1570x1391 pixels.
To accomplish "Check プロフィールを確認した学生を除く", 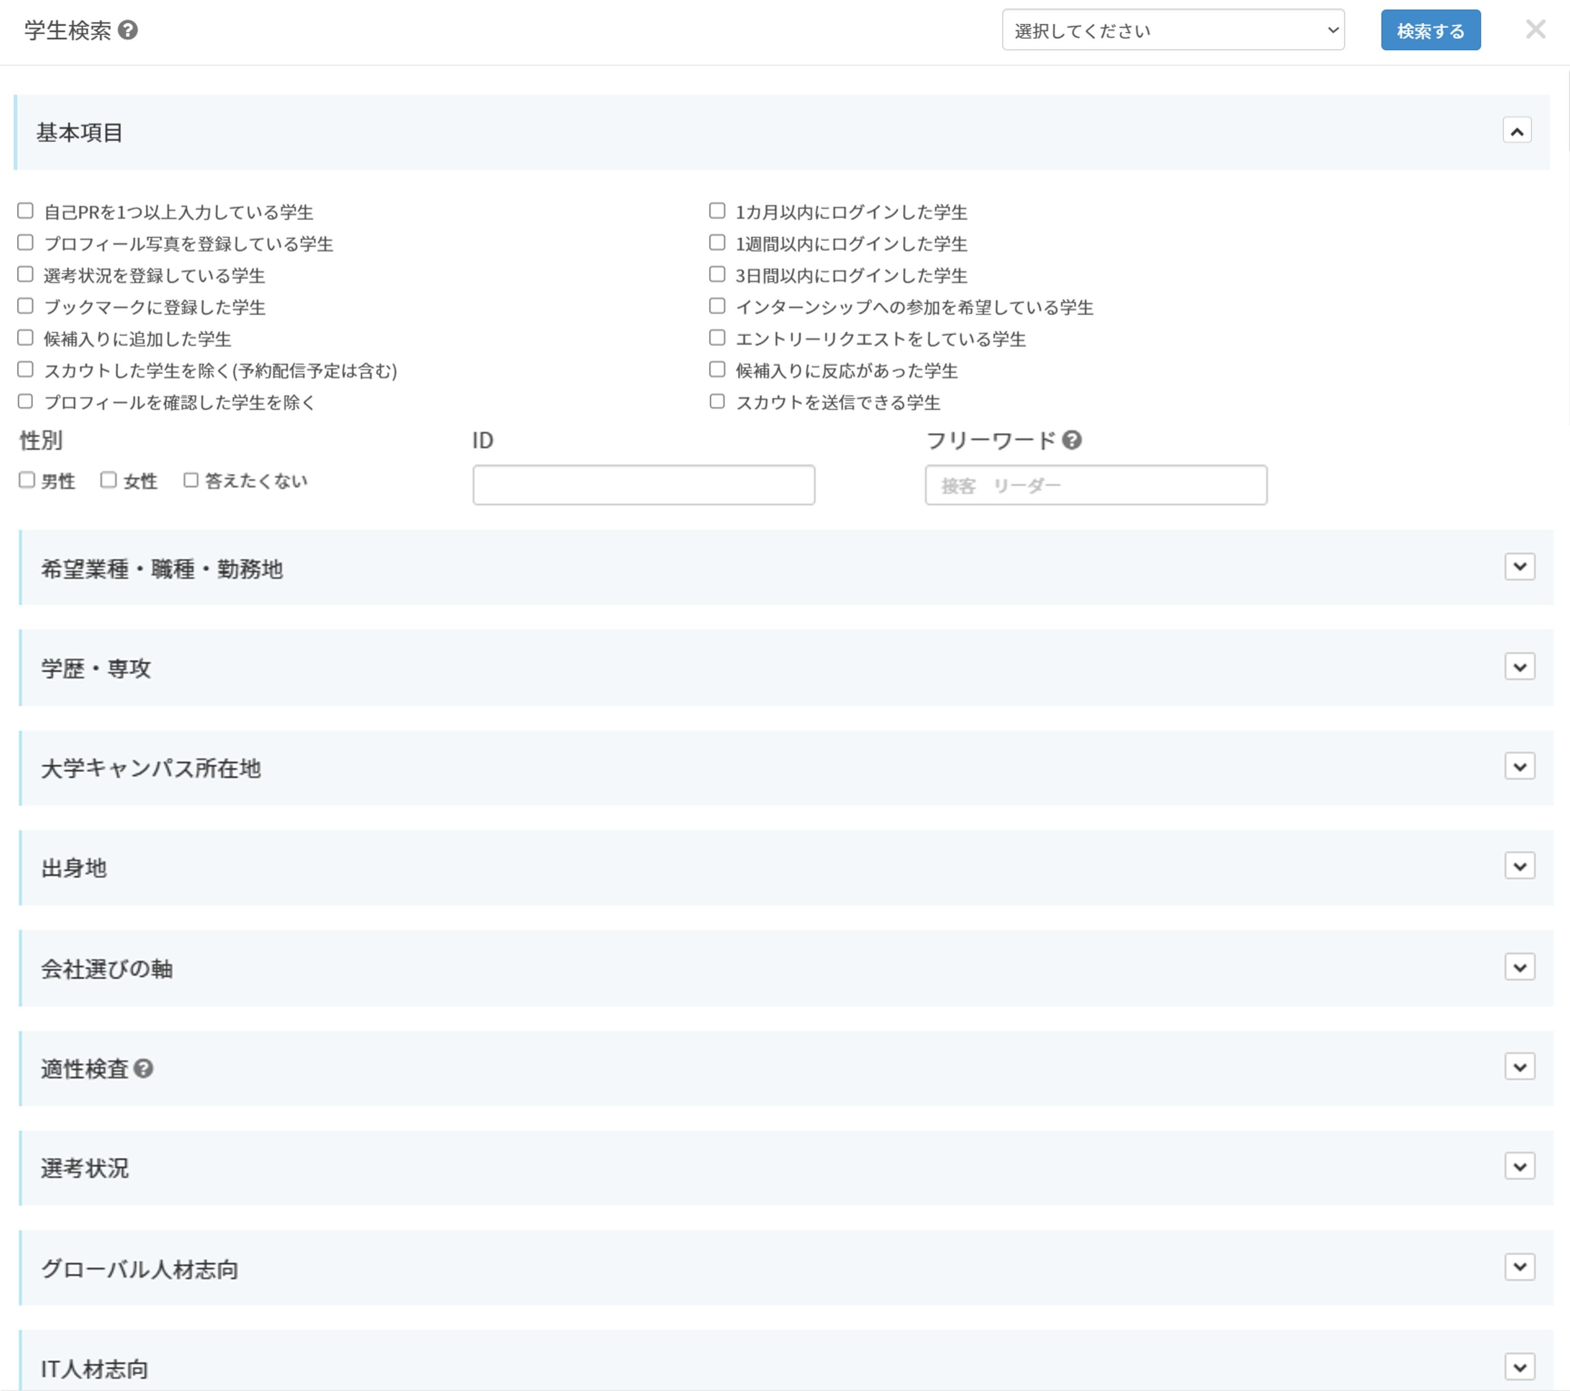I will (x=25, y=401).
